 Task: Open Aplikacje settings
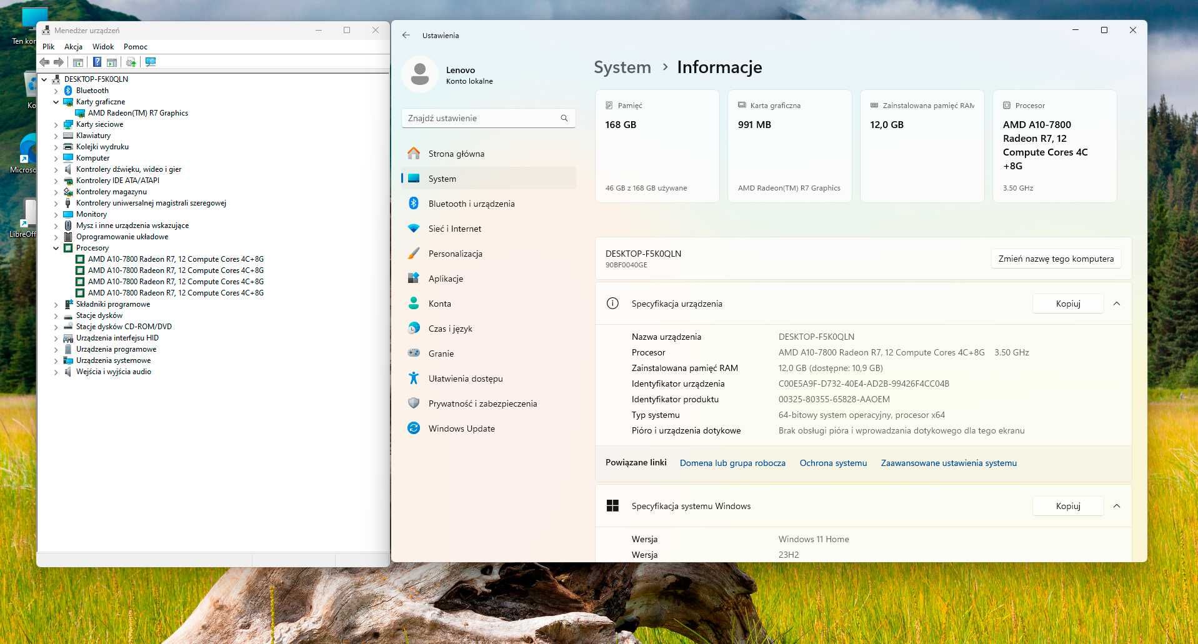488,279
